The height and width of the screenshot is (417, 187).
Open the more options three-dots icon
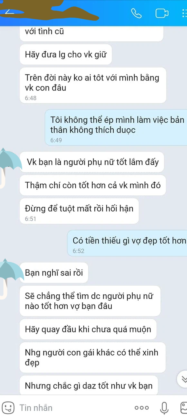coord(142,408)
